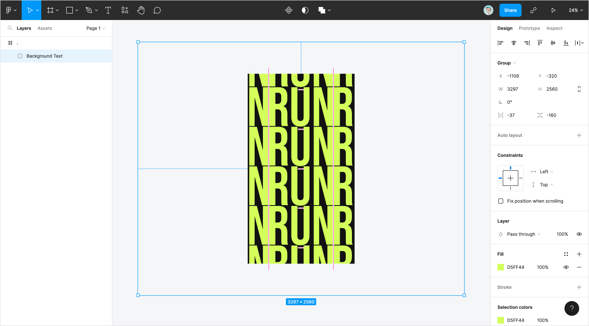This screenshot has width=589, height=326.
Task: Hide the D5FF44 fill with eye icon
Action: coord(566,267)
